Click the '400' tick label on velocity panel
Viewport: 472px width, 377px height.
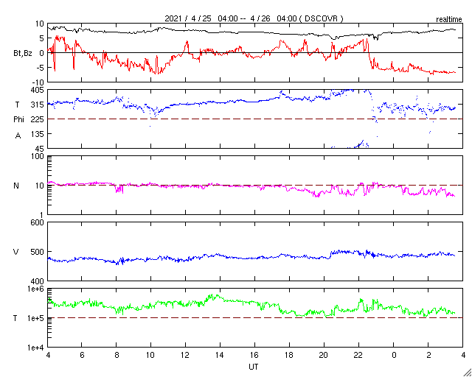38,281
